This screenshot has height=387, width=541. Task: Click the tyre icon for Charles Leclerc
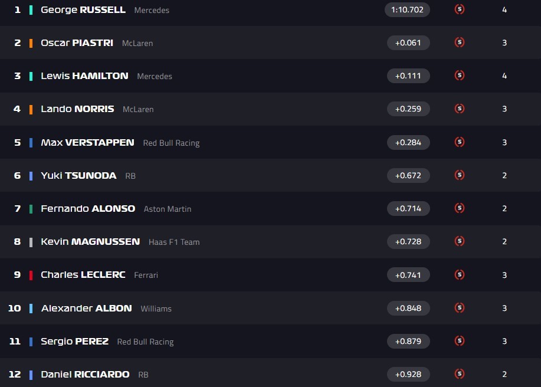coord(459,274)
